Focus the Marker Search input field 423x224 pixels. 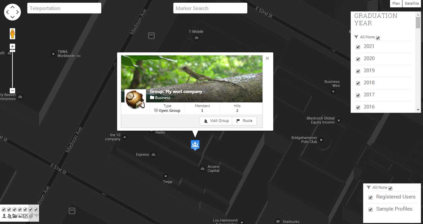[210, 8]
